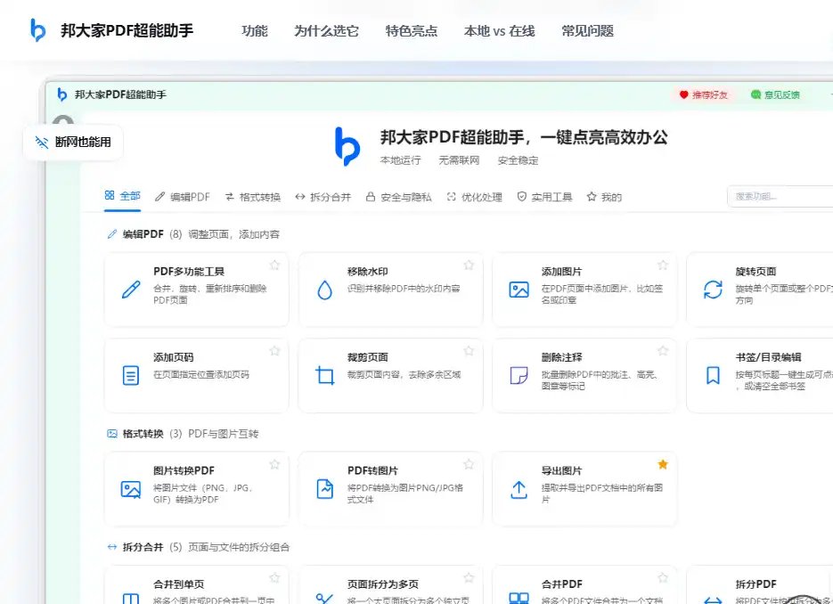Open the 拆分PDF card title
Viewport: 833px width, 604px height.
tap(755, 584)
